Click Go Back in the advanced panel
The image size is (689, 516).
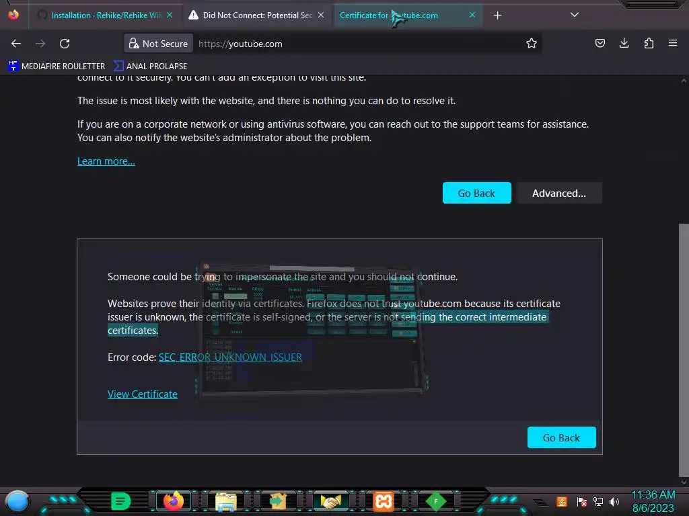562,437
